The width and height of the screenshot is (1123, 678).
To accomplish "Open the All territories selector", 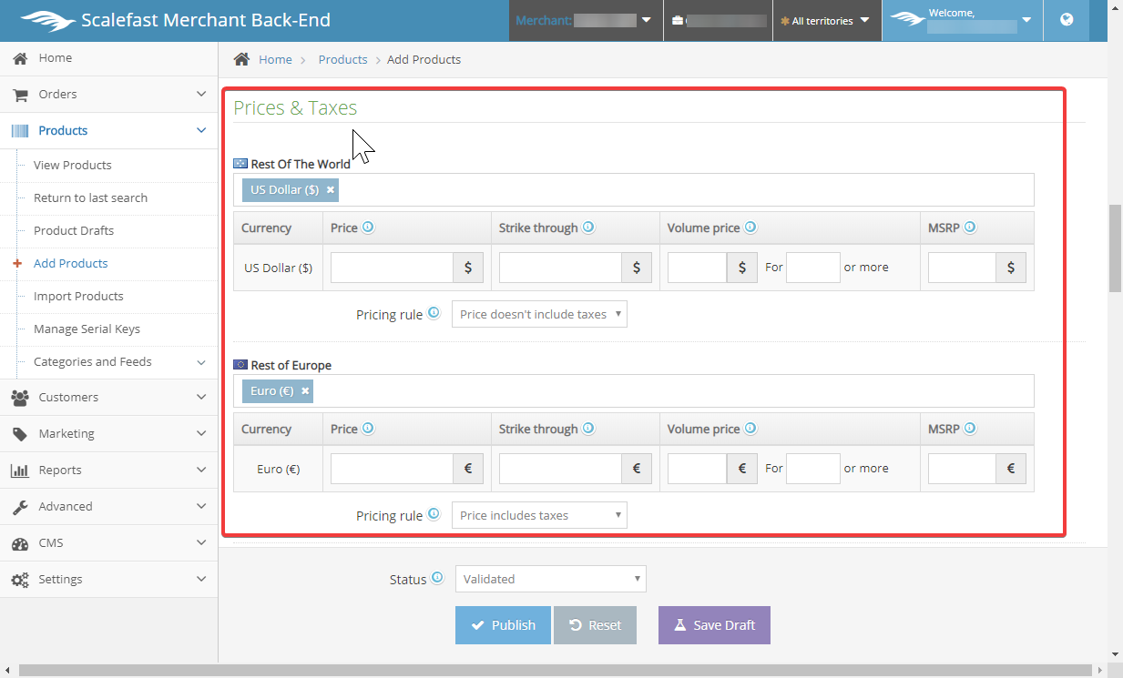I will coord(826,20).
